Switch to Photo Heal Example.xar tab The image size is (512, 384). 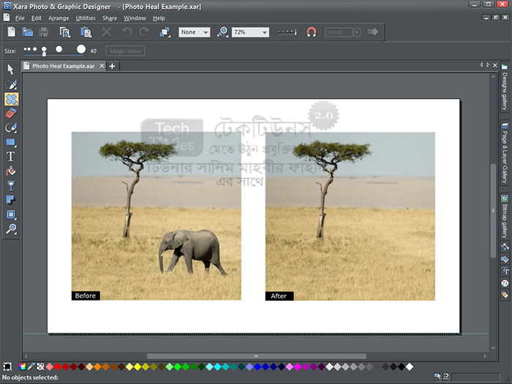(x=63, y=66)
